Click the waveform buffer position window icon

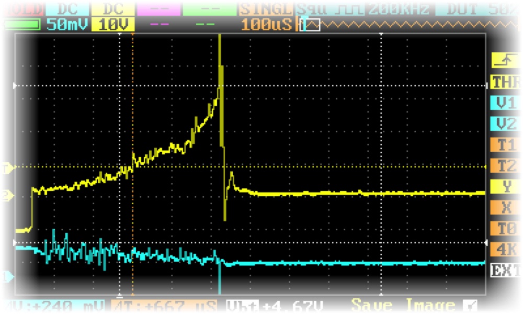point(310,25)
